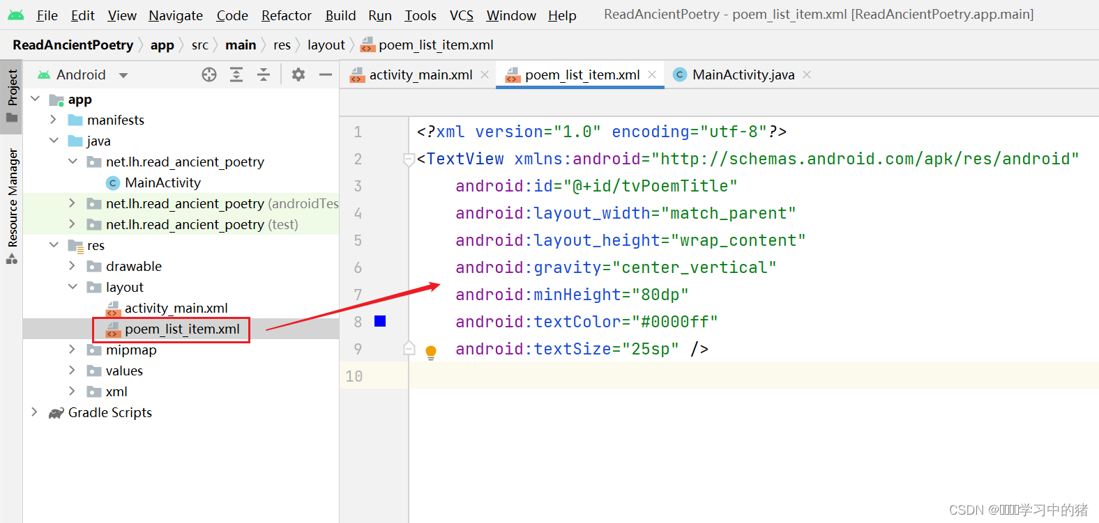Image resolution: width=1099 pixels, height=523 pixels.
Task: Expand the (test) package
Action: [x=73, y=224]
